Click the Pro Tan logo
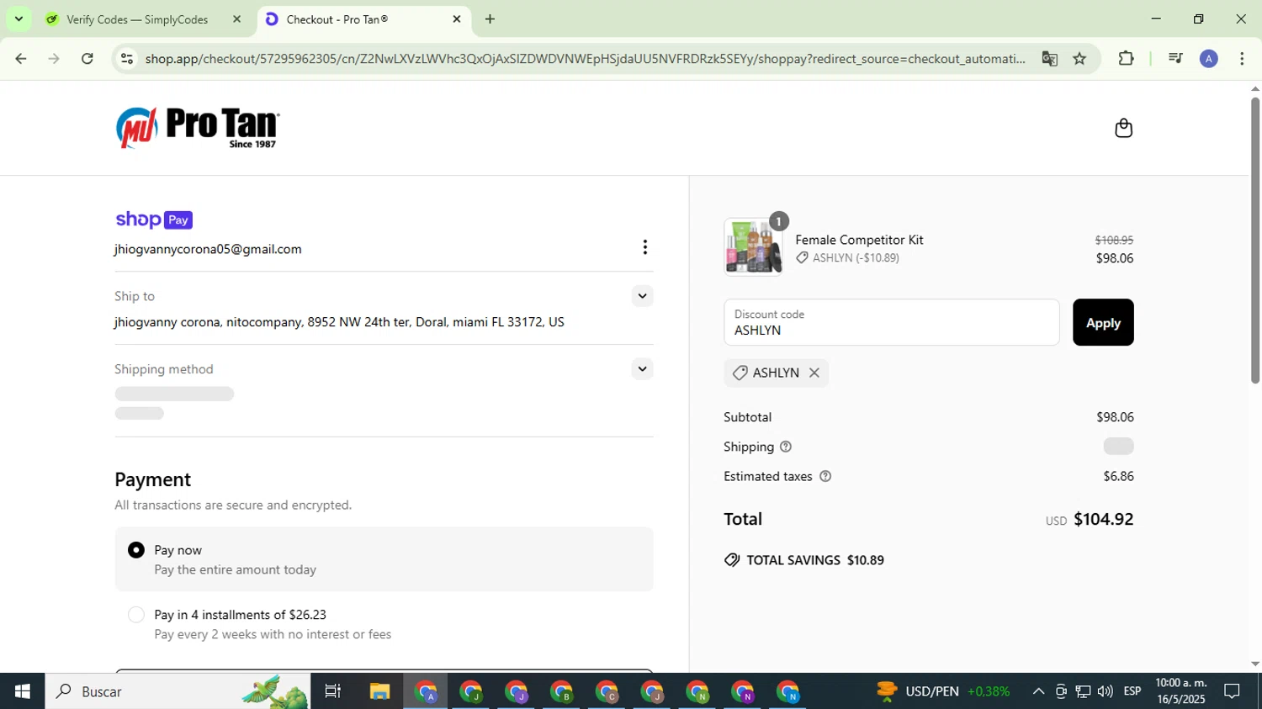Viewport: 1262px width, 709px height. [198, 128]
